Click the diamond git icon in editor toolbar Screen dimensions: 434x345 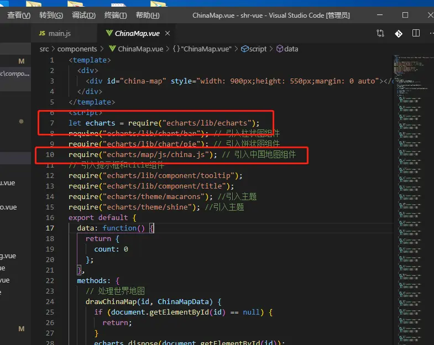pyautogui.click(x=399, y=34)
